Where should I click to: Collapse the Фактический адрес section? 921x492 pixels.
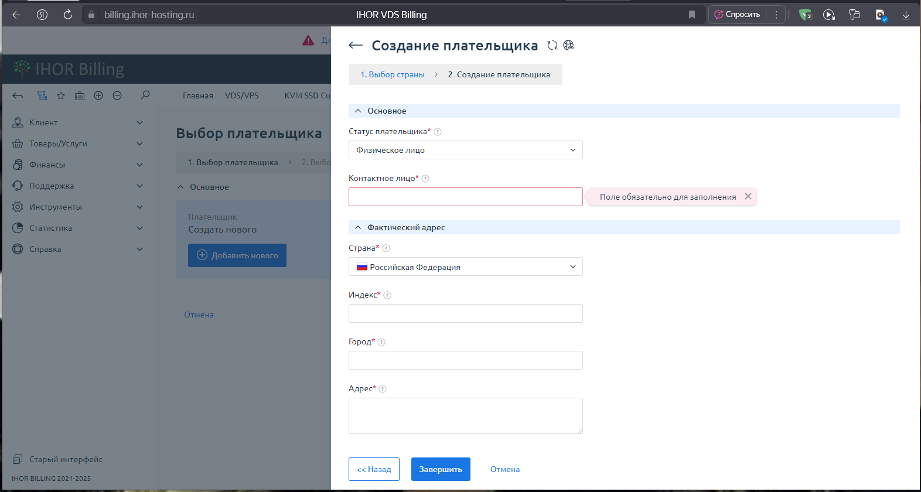coord(358,227)
